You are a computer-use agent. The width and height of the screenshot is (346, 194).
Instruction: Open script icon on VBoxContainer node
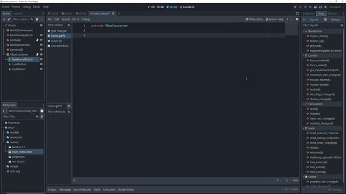pyautogui.click(x=37, y=54)
